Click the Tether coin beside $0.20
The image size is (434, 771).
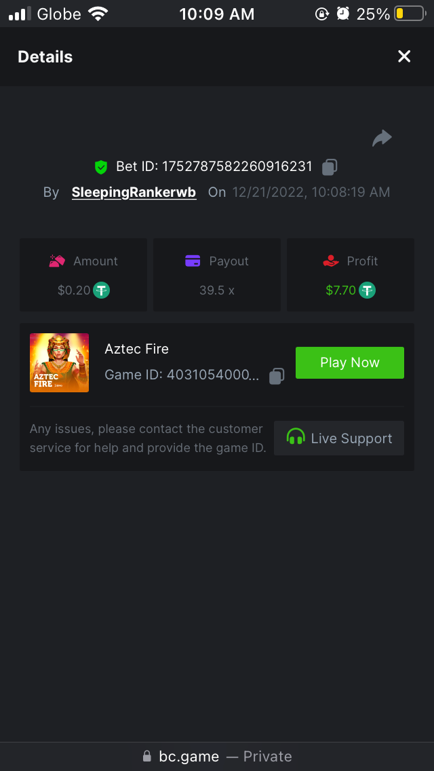tap(102, 290)
